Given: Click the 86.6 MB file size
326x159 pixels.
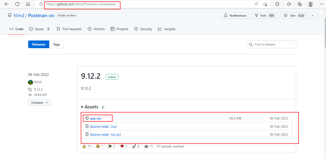Looking at the screenshot, I should click(235, 118).
